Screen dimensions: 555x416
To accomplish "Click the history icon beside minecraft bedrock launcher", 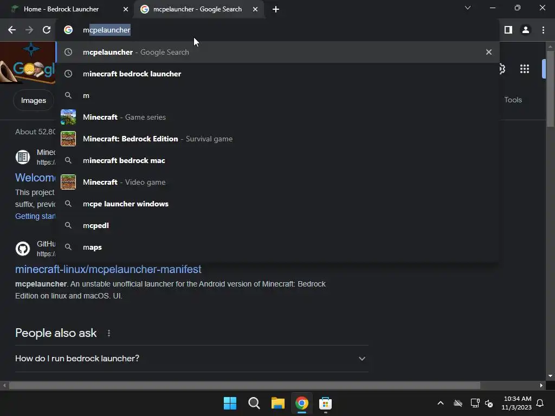I will pyautogui.click(x=68, y=74).
